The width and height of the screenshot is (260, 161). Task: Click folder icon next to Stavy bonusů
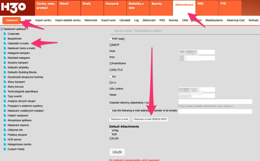5,87
